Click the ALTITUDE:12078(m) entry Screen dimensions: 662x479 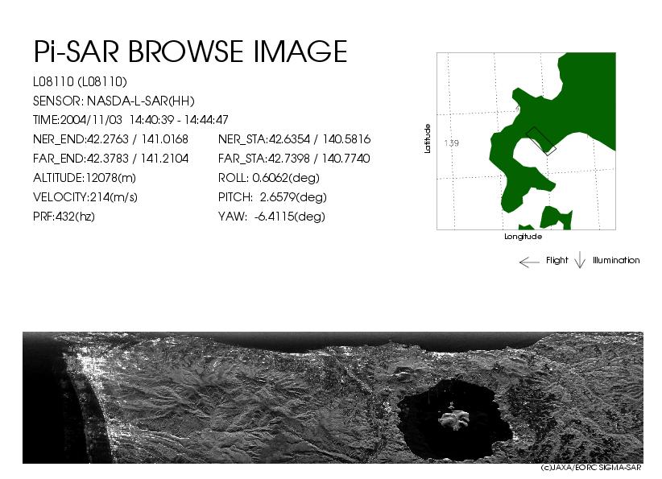tap(85, 178)
